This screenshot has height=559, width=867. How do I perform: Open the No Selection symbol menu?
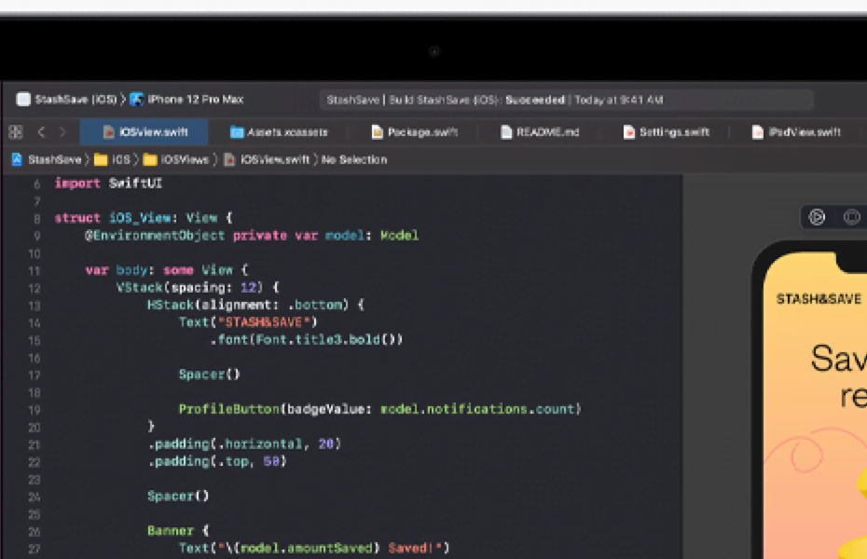coord(354,159)
